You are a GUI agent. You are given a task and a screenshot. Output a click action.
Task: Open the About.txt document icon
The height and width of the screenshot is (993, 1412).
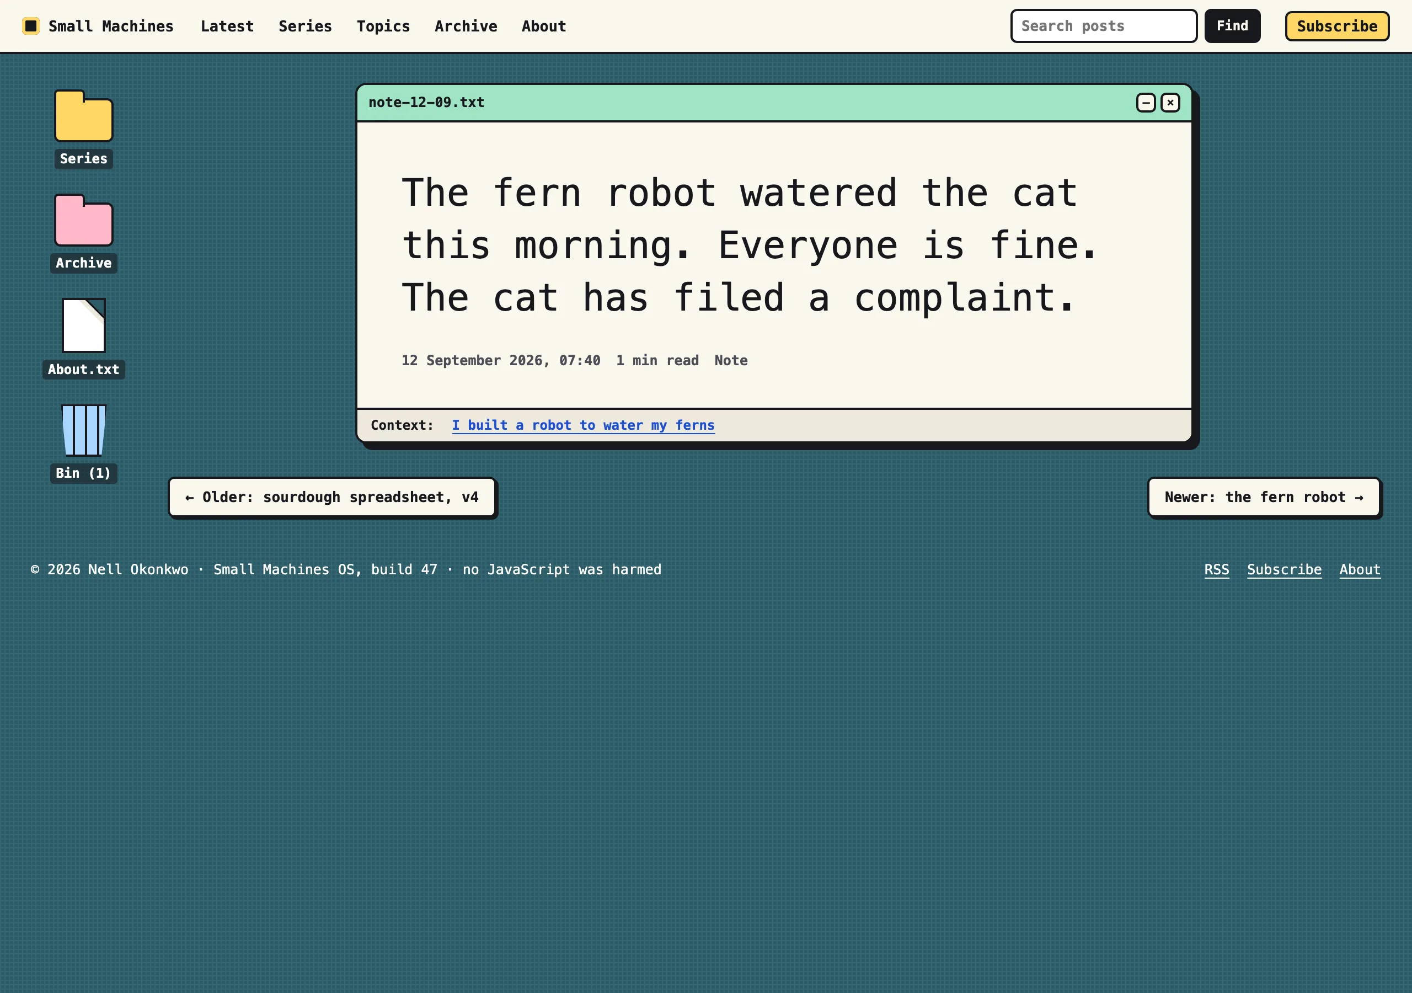pos(84,325)
